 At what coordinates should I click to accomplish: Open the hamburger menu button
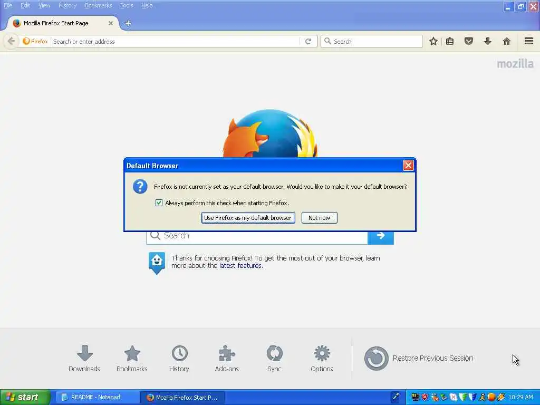[528, 41]
